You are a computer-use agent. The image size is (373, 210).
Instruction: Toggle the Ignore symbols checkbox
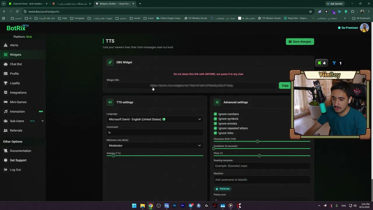[x=215, y=119]
